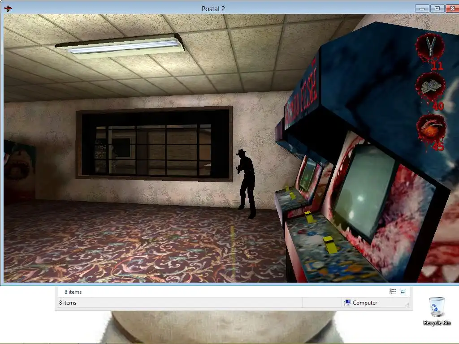Click the cash inventory HUD icon

pos(430,87)
